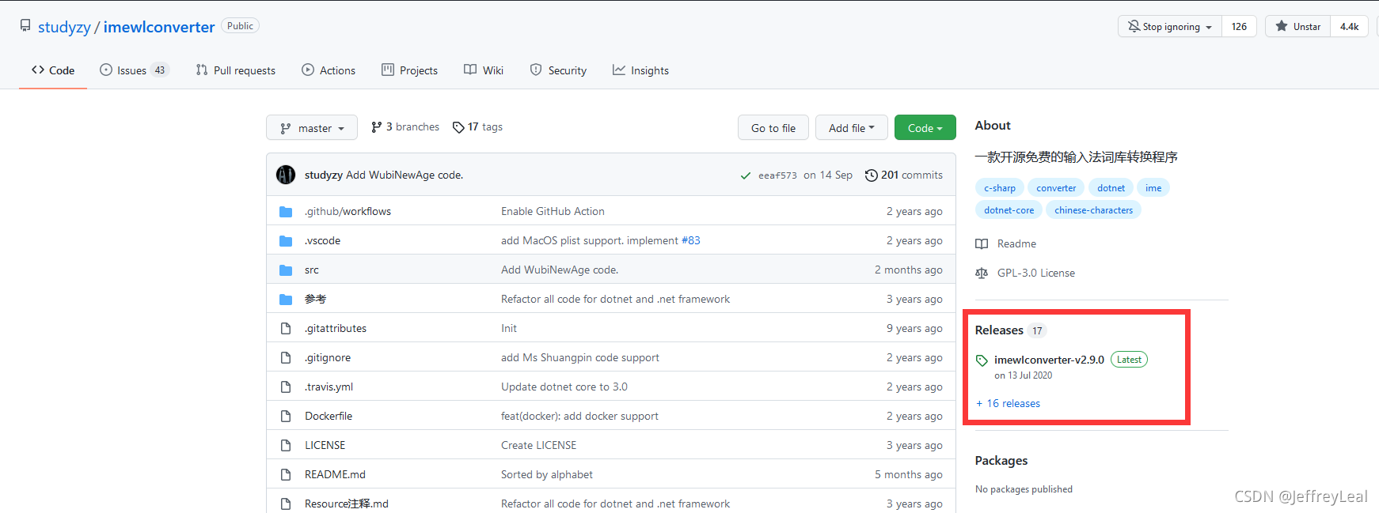Open the 'Update dotnet core to 3.0' commit
The image size is (1379, 513).
click(x=564, y=387)
